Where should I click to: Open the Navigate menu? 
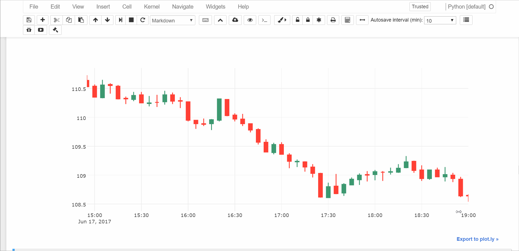pos(183,7)
